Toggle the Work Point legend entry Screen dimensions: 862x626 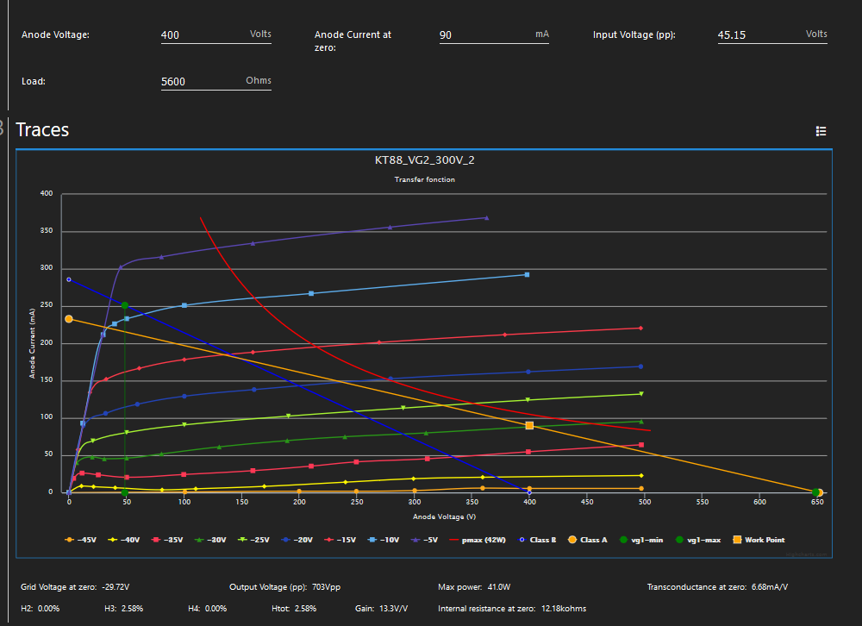coord(759,540)
